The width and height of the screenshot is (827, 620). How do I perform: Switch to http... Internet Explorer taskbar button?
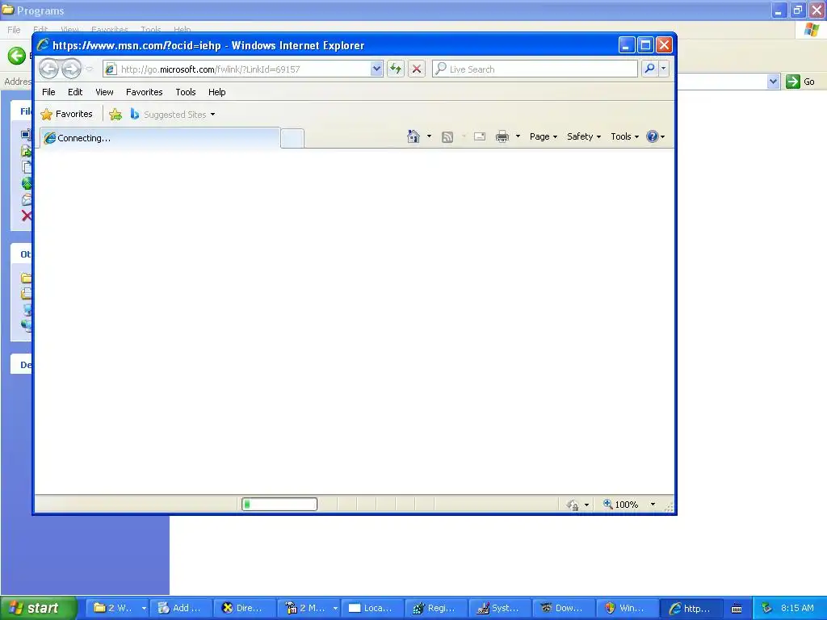(691, 608)
